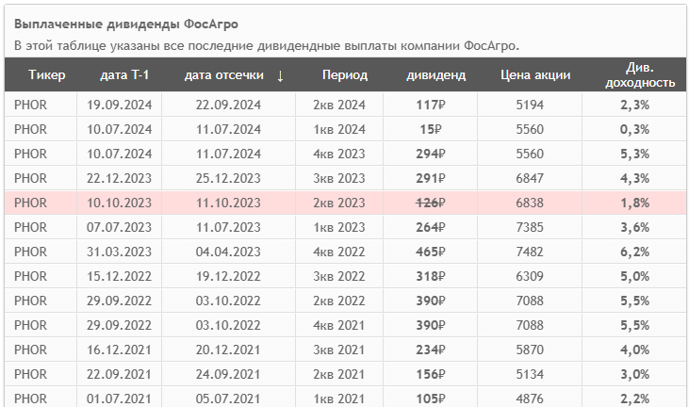Select the dividend value 465₽
The height and width of the screenshot is (407, 689).
coord(431,252)
